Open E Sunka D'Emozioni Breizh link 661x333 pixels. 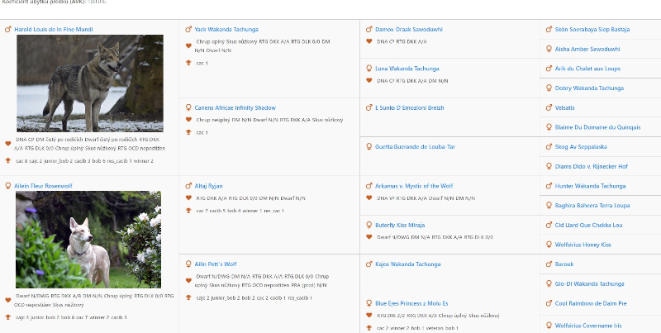(409, 108)
